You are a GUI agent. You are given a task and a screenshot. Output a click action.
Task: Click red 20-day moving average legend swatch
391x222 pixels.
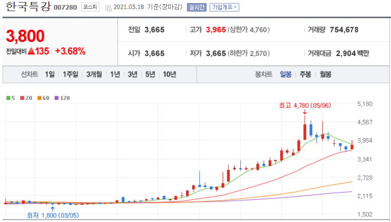pyautogui.click(x=22, y=98)
